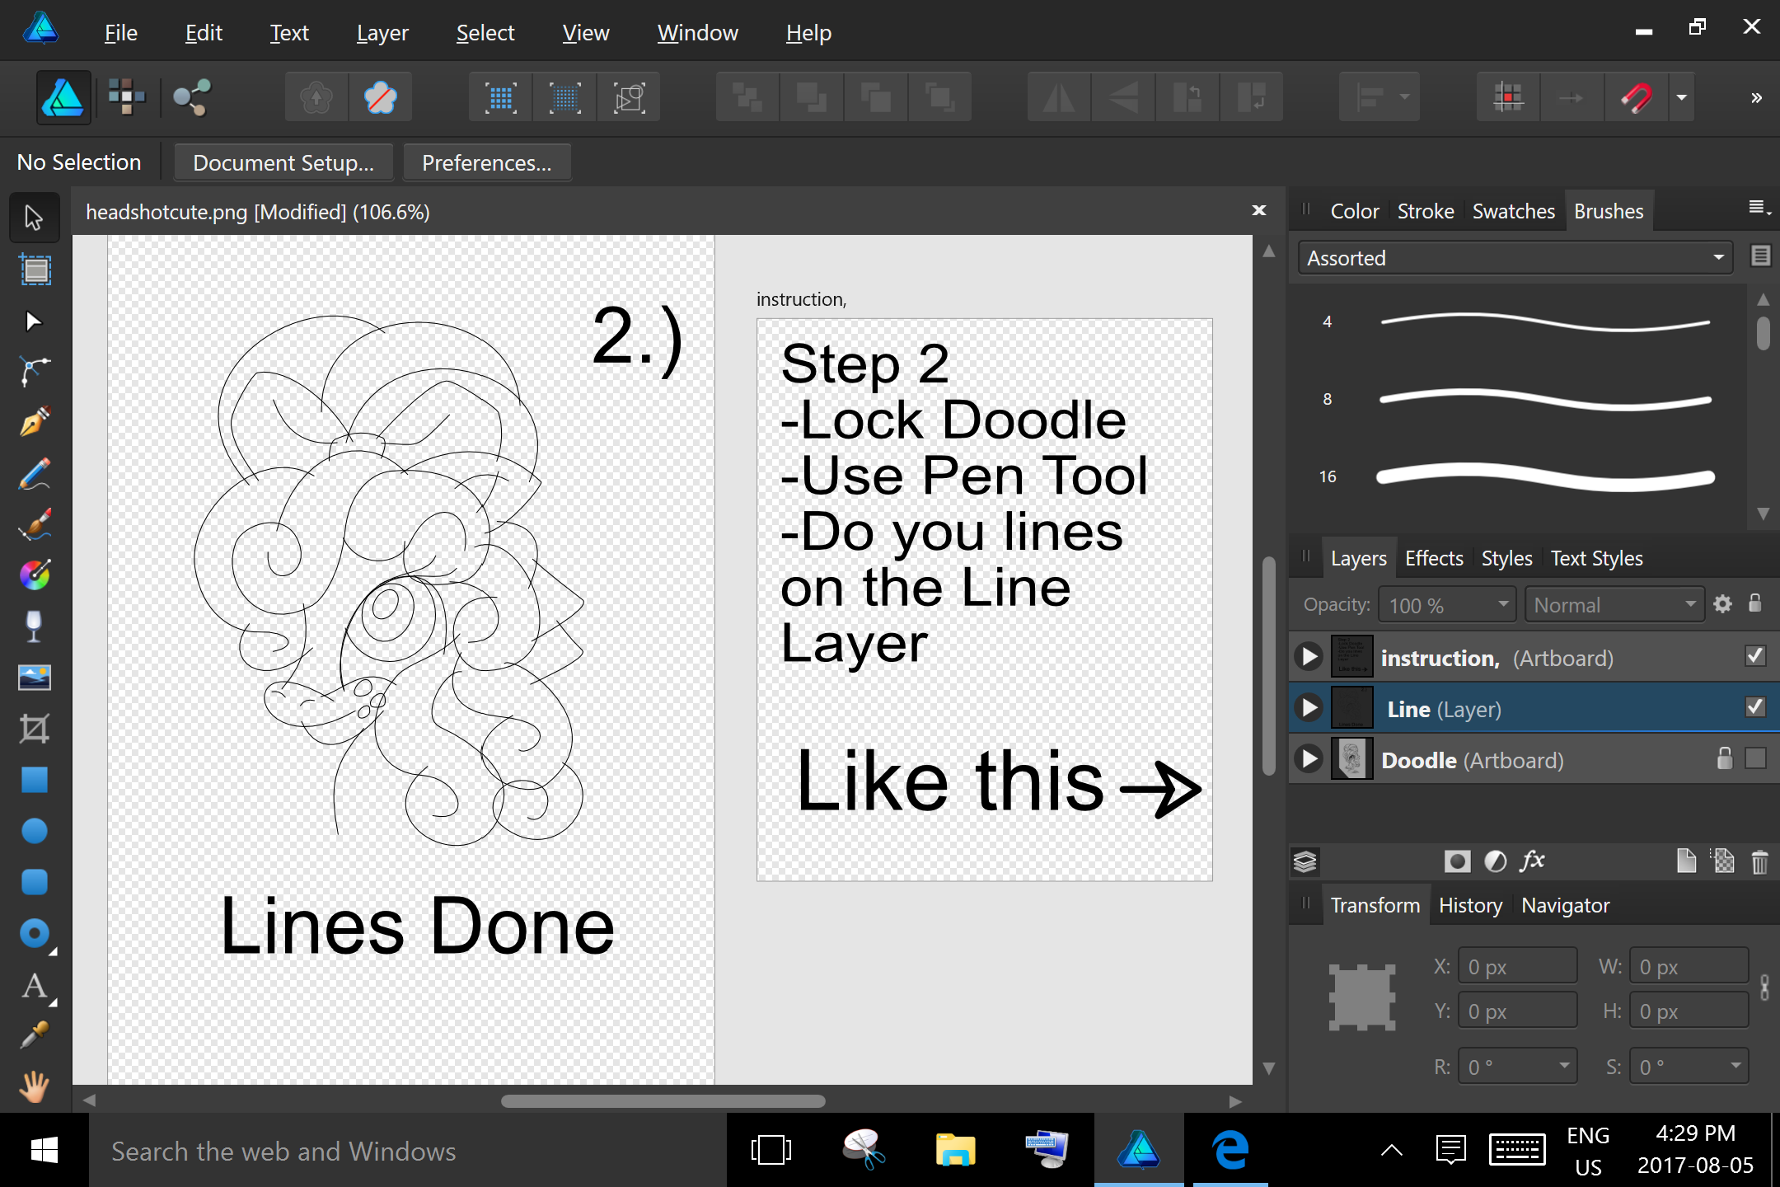This screenshot has width=1780, height=1187.
Task: Select the Pen tool
Action: tap(34, 422)
